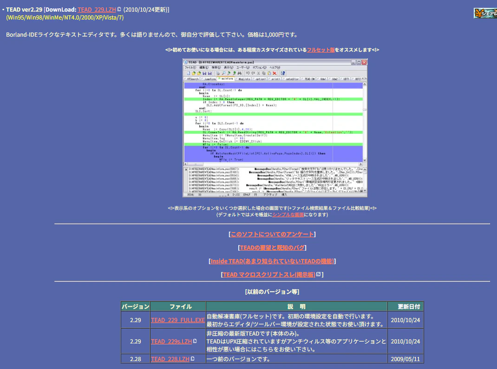Image resolution: width=497 pixels, height=369 pixels.
Task: Click the file icon beside TEAD_228.LZH
Action: [192, 359]
